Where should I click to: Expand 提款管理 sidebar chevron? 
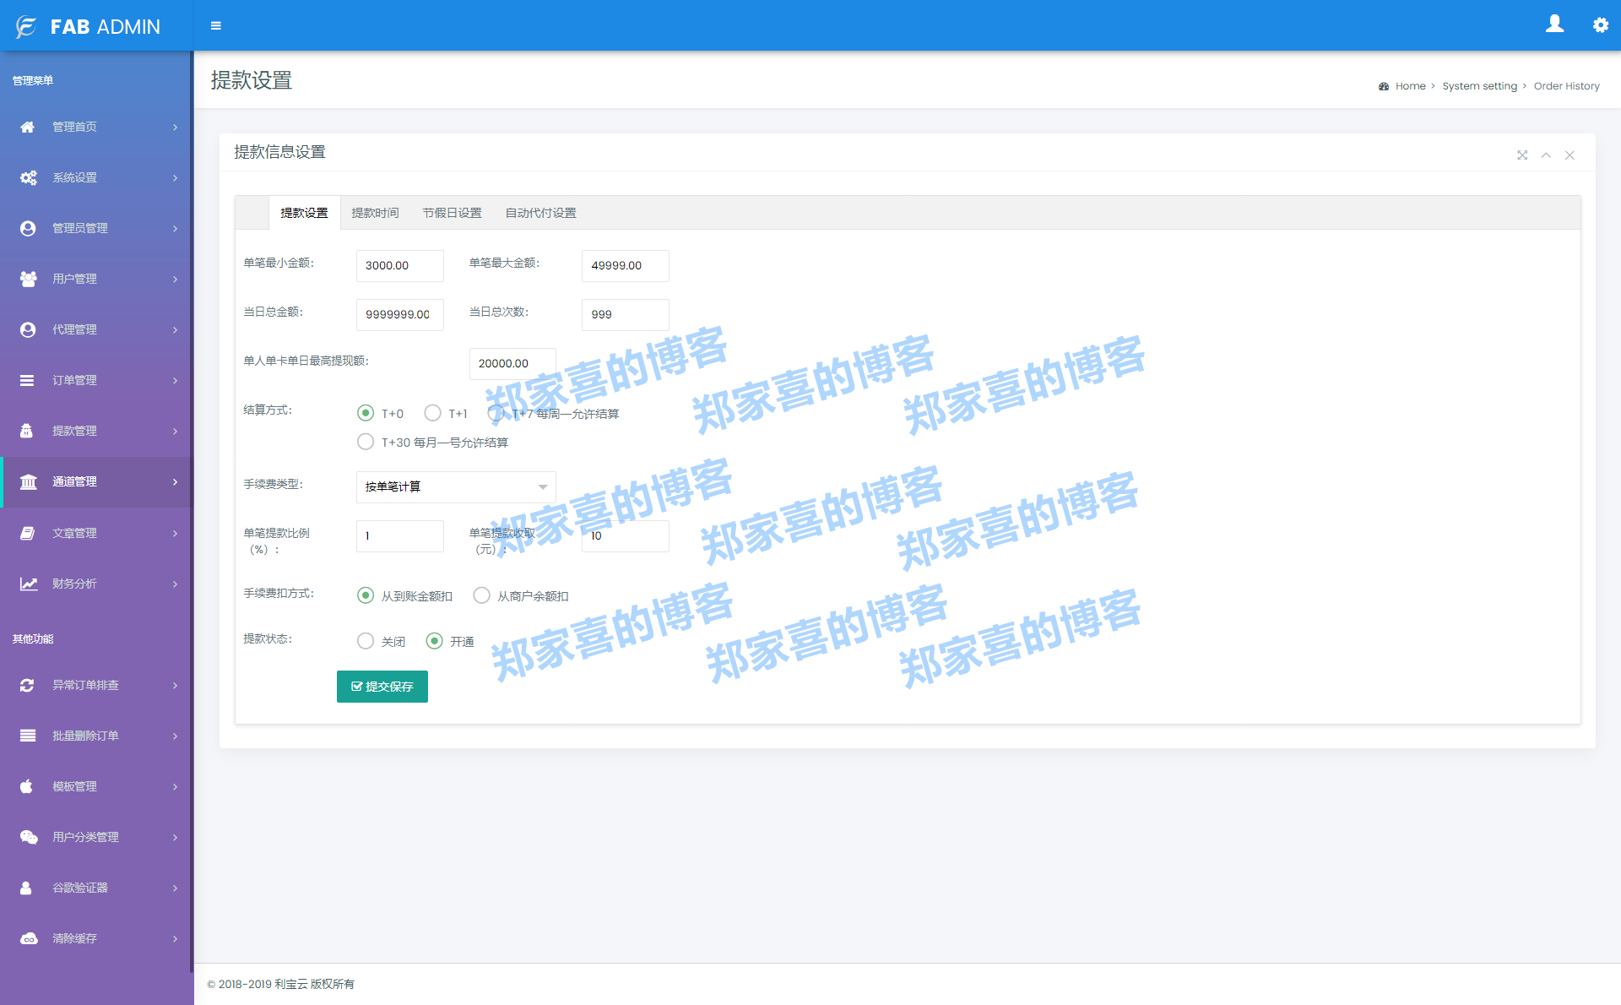coord(176,431)
